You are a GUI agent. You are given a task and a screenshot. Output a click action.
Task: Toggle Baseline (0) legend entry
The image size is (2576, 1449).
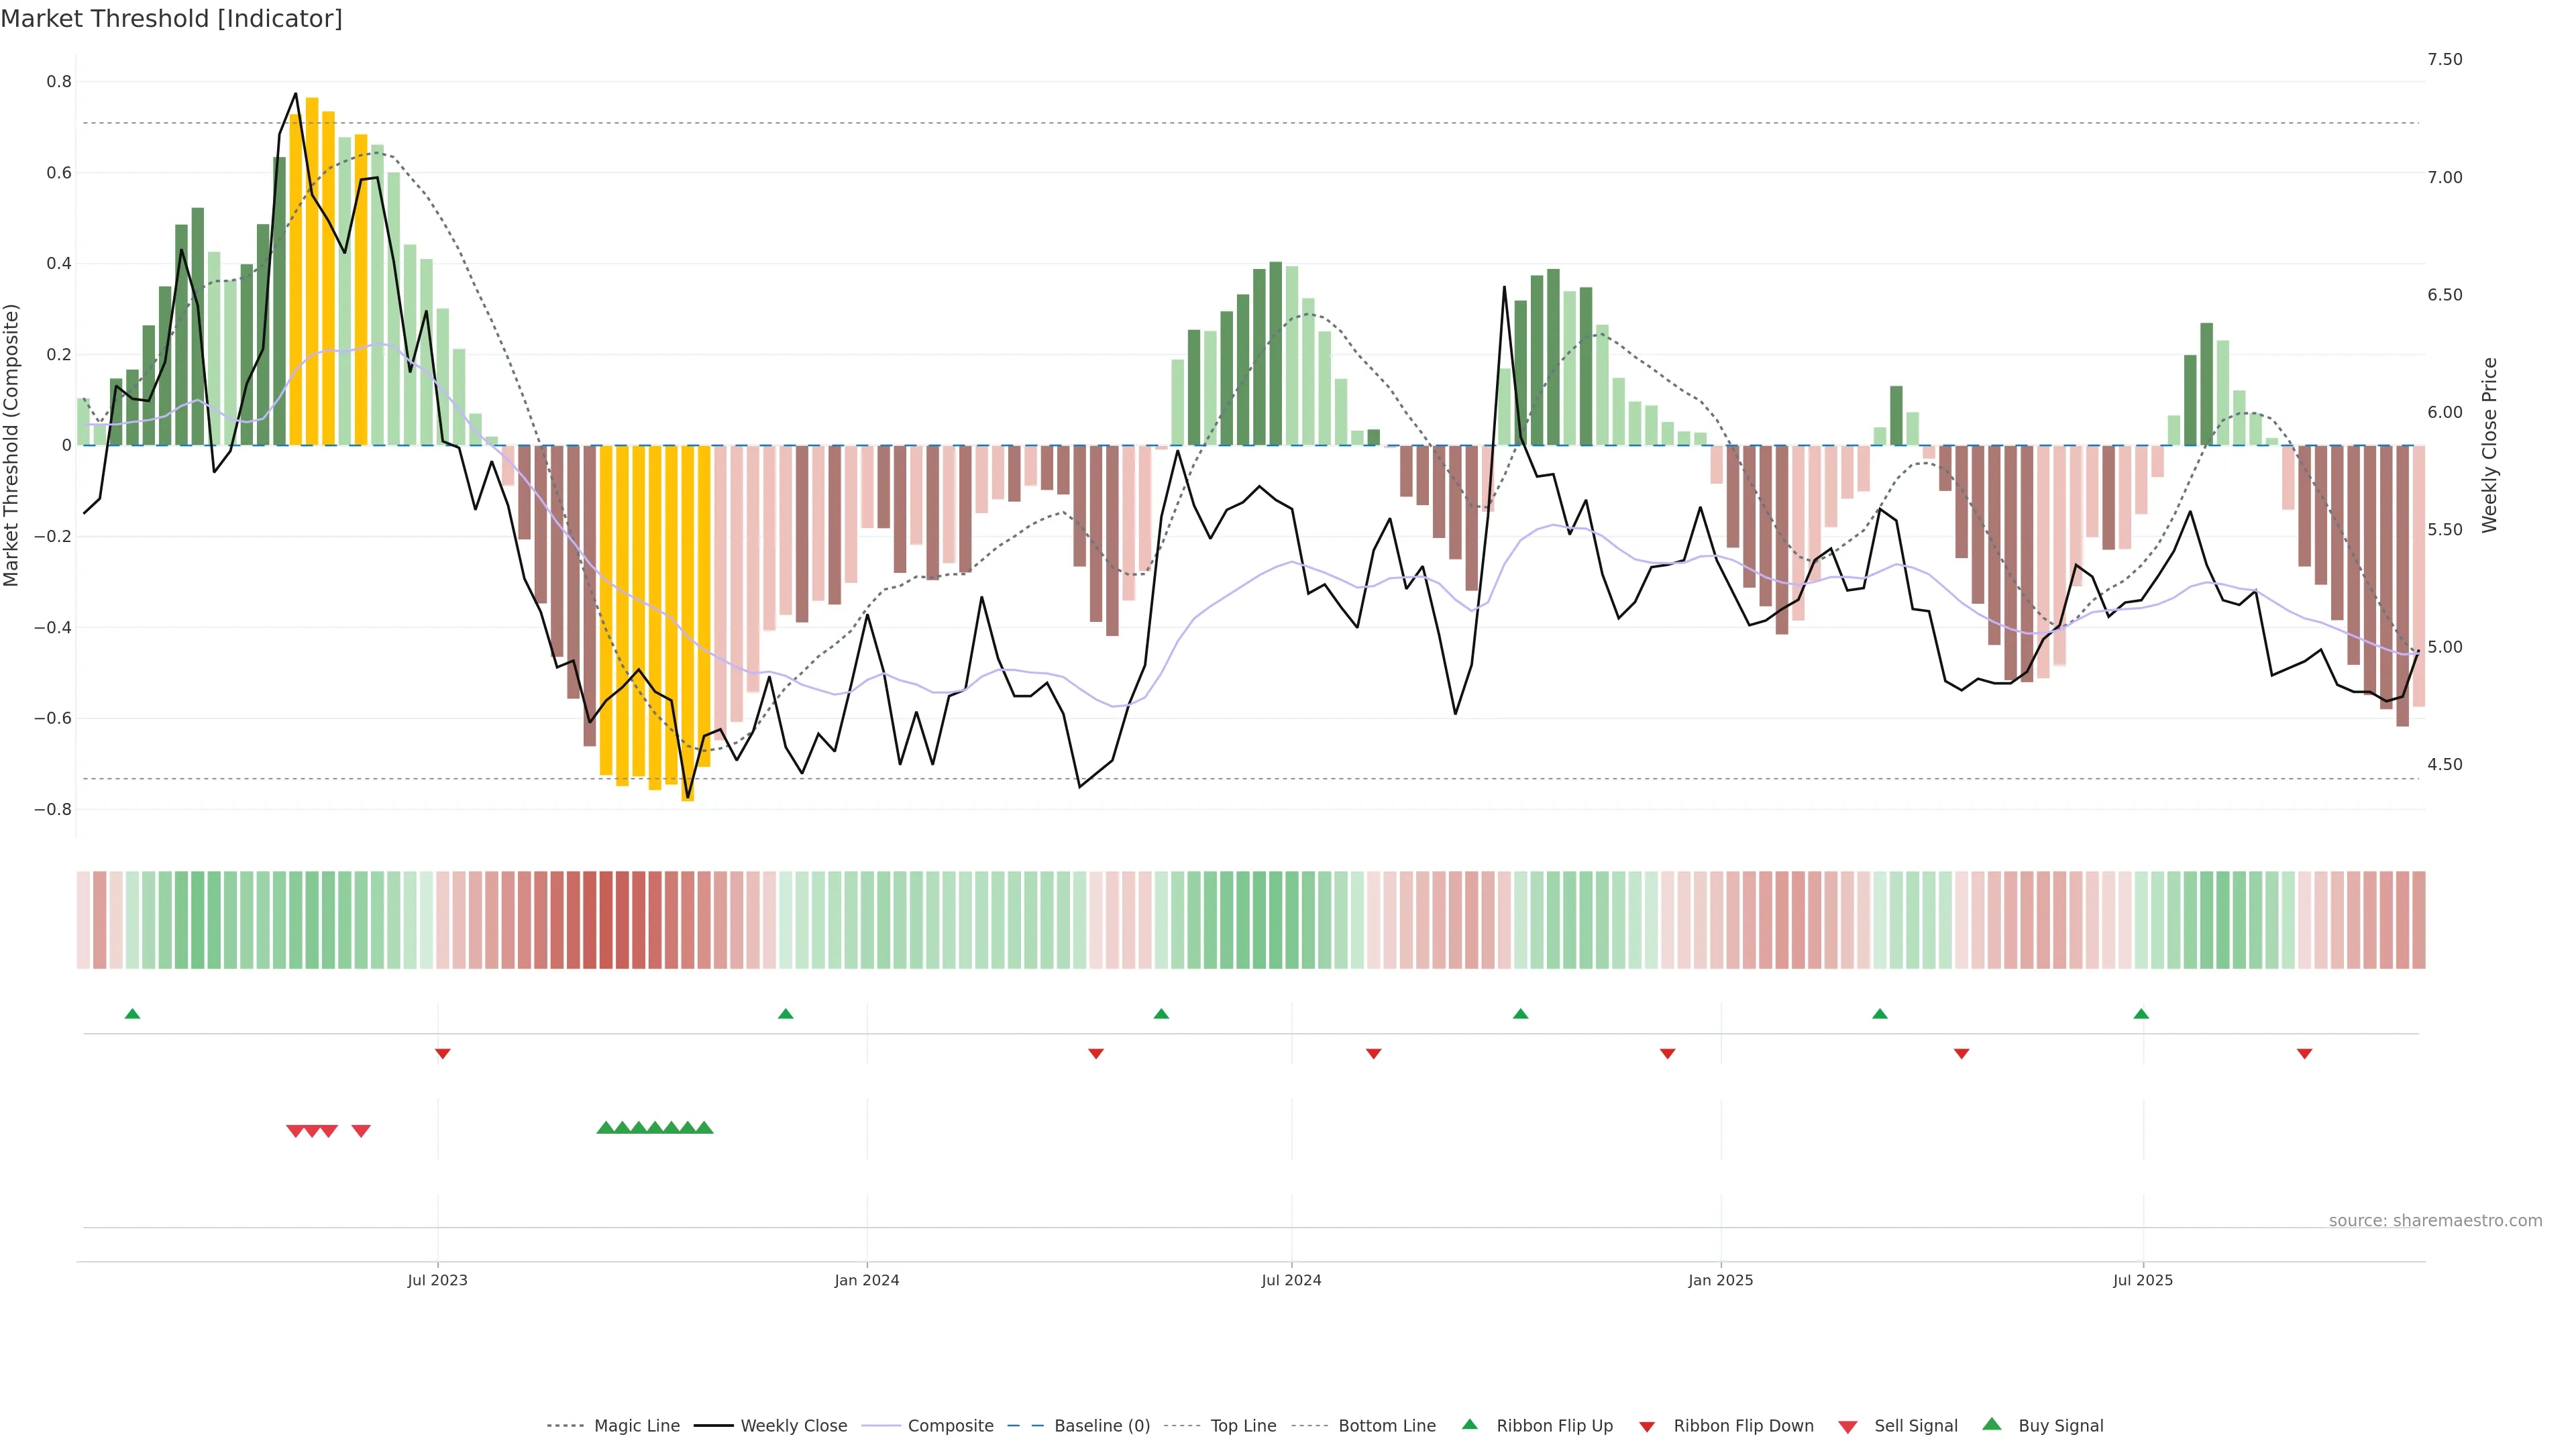tap(1101, 1426)
